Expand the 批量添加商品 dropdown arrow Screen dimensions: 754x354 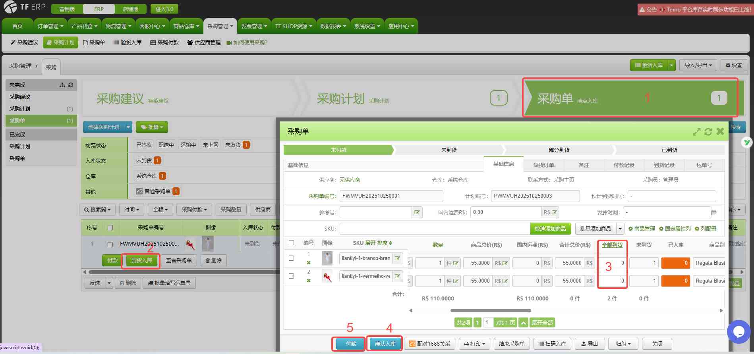click(620, 229)
